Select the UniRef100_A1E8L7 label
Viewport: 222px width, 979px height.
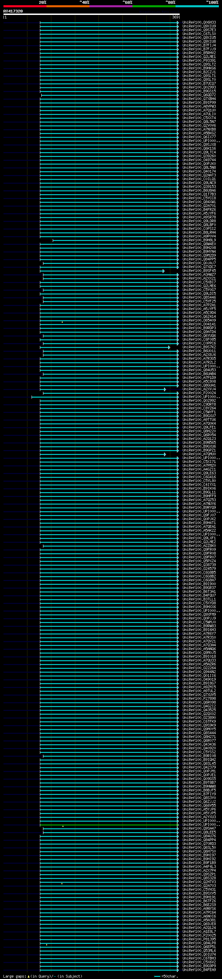pos(199,931)
